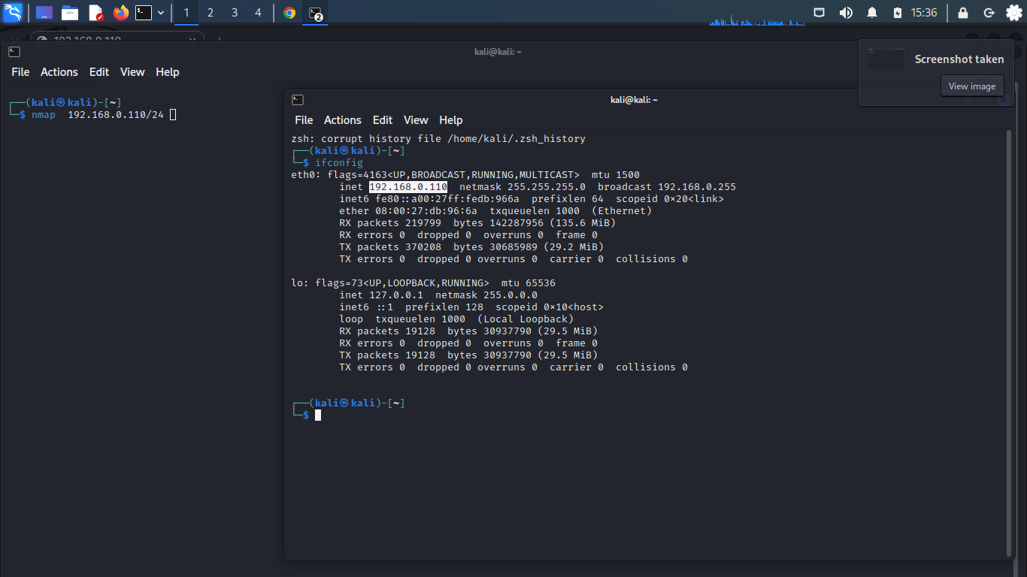This screenshot has width=1027, height=577.
Task: Open File menu in front terminal
Action: [x=304, y=120]
